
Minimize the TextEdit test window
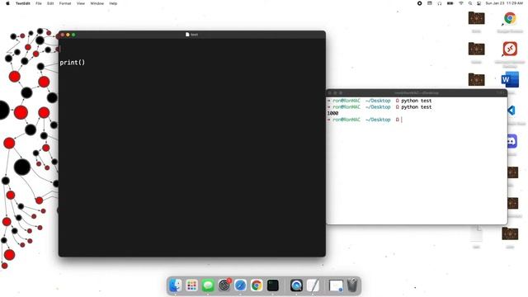coord(68,35)
